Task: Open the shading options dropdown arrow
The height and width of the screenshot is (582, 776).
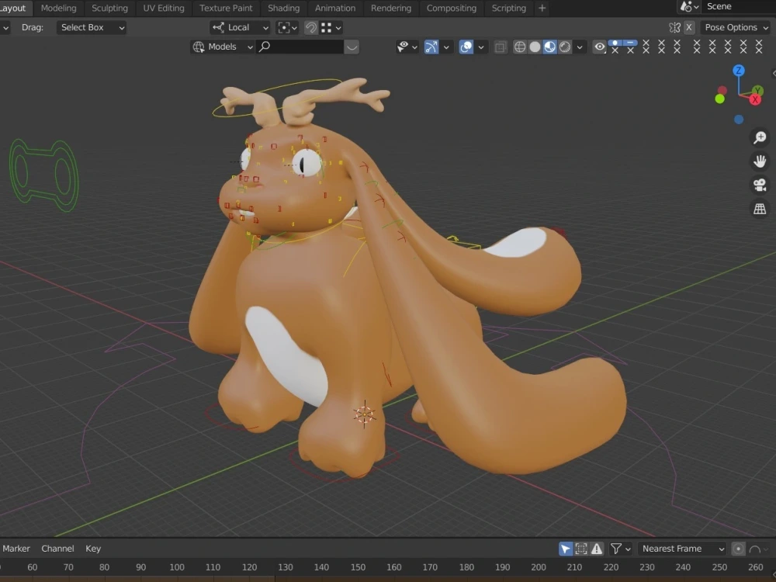Action: pos(580,47)
